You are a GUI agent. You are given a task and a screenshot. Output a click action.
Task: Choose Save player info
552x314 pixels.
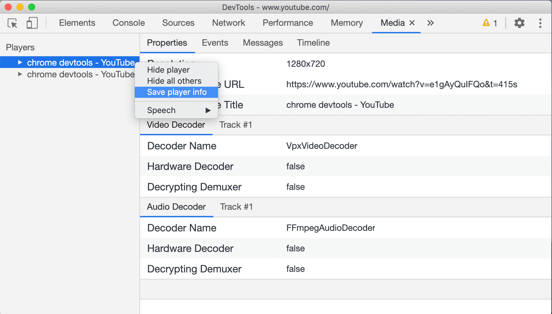176,92
